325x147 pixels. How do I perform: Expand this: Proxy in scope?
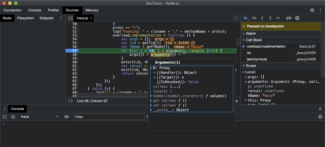click(x=246, y=100)
